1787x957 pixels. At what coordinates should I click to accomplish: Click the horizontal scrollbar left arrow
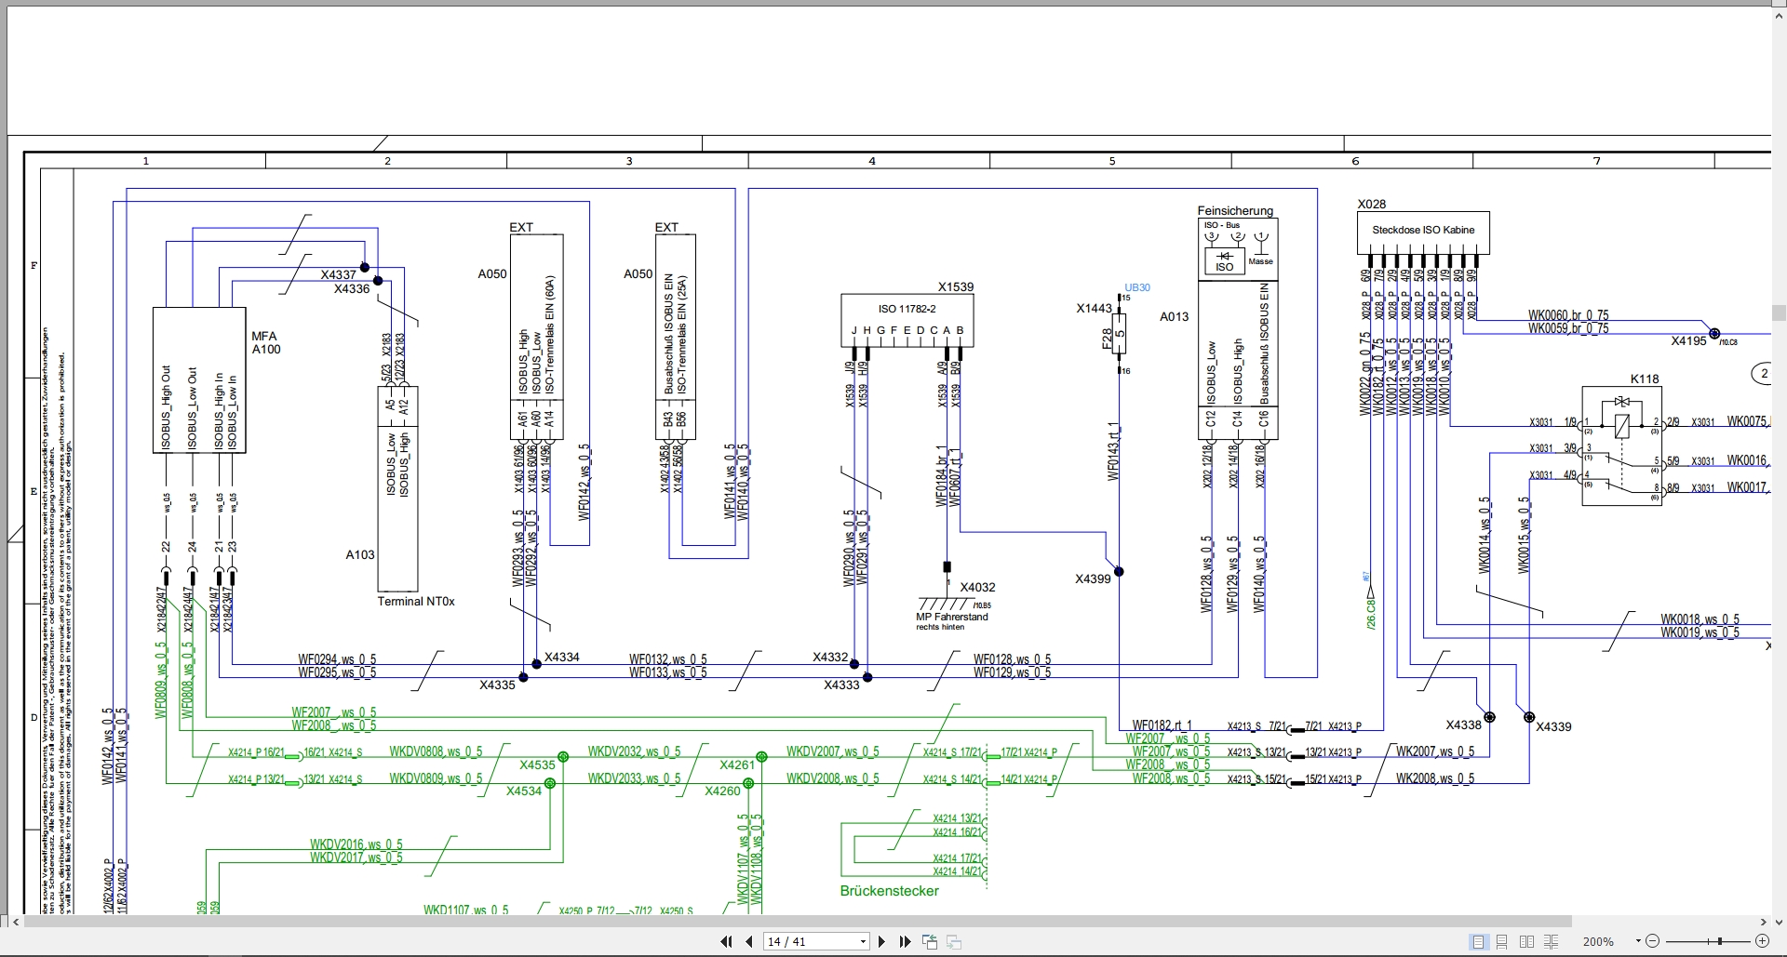[x=16, y=922]
